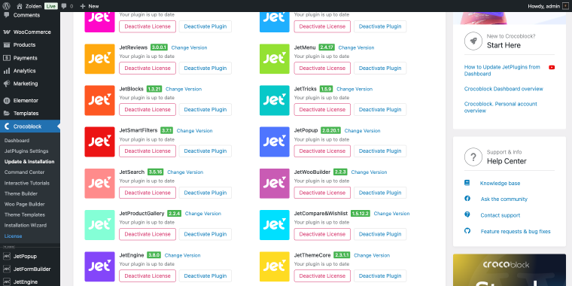Viewport: 572px width, 286px height.
Task: Deactivate License for JetEngine
Action: [x=148, y=275]
